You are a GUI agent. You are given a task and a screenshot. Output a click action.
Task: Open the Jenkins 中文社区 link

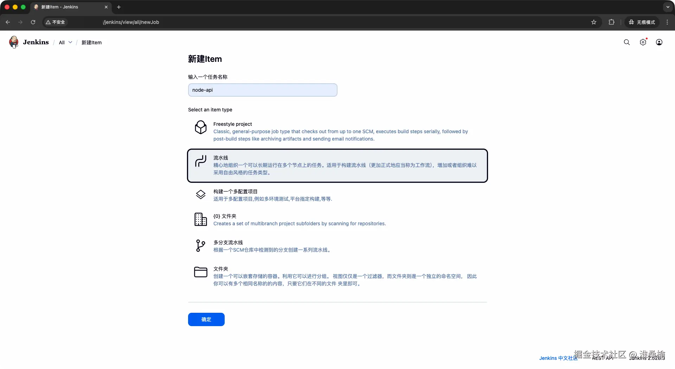pyautogui.click(x=558, y=358)
